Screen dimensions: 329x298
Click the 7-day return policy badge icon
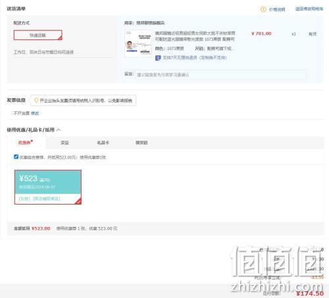click(158, 58)
